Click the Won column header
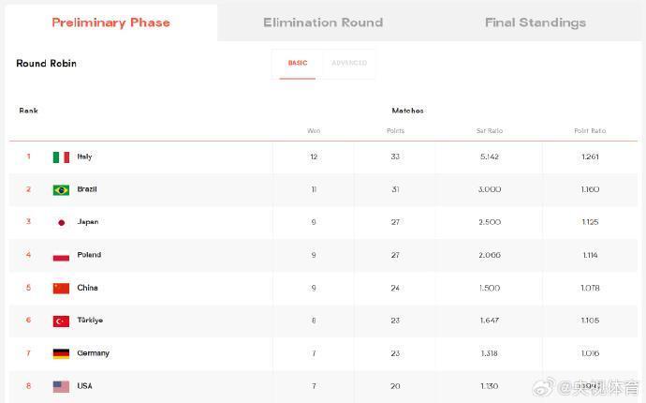The image size is (646, 403). pos(314,131)
